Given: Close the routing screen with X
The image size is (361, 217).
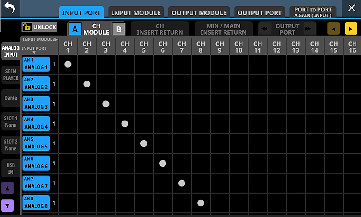Looking at the screenshot, I should coord(352,8).
